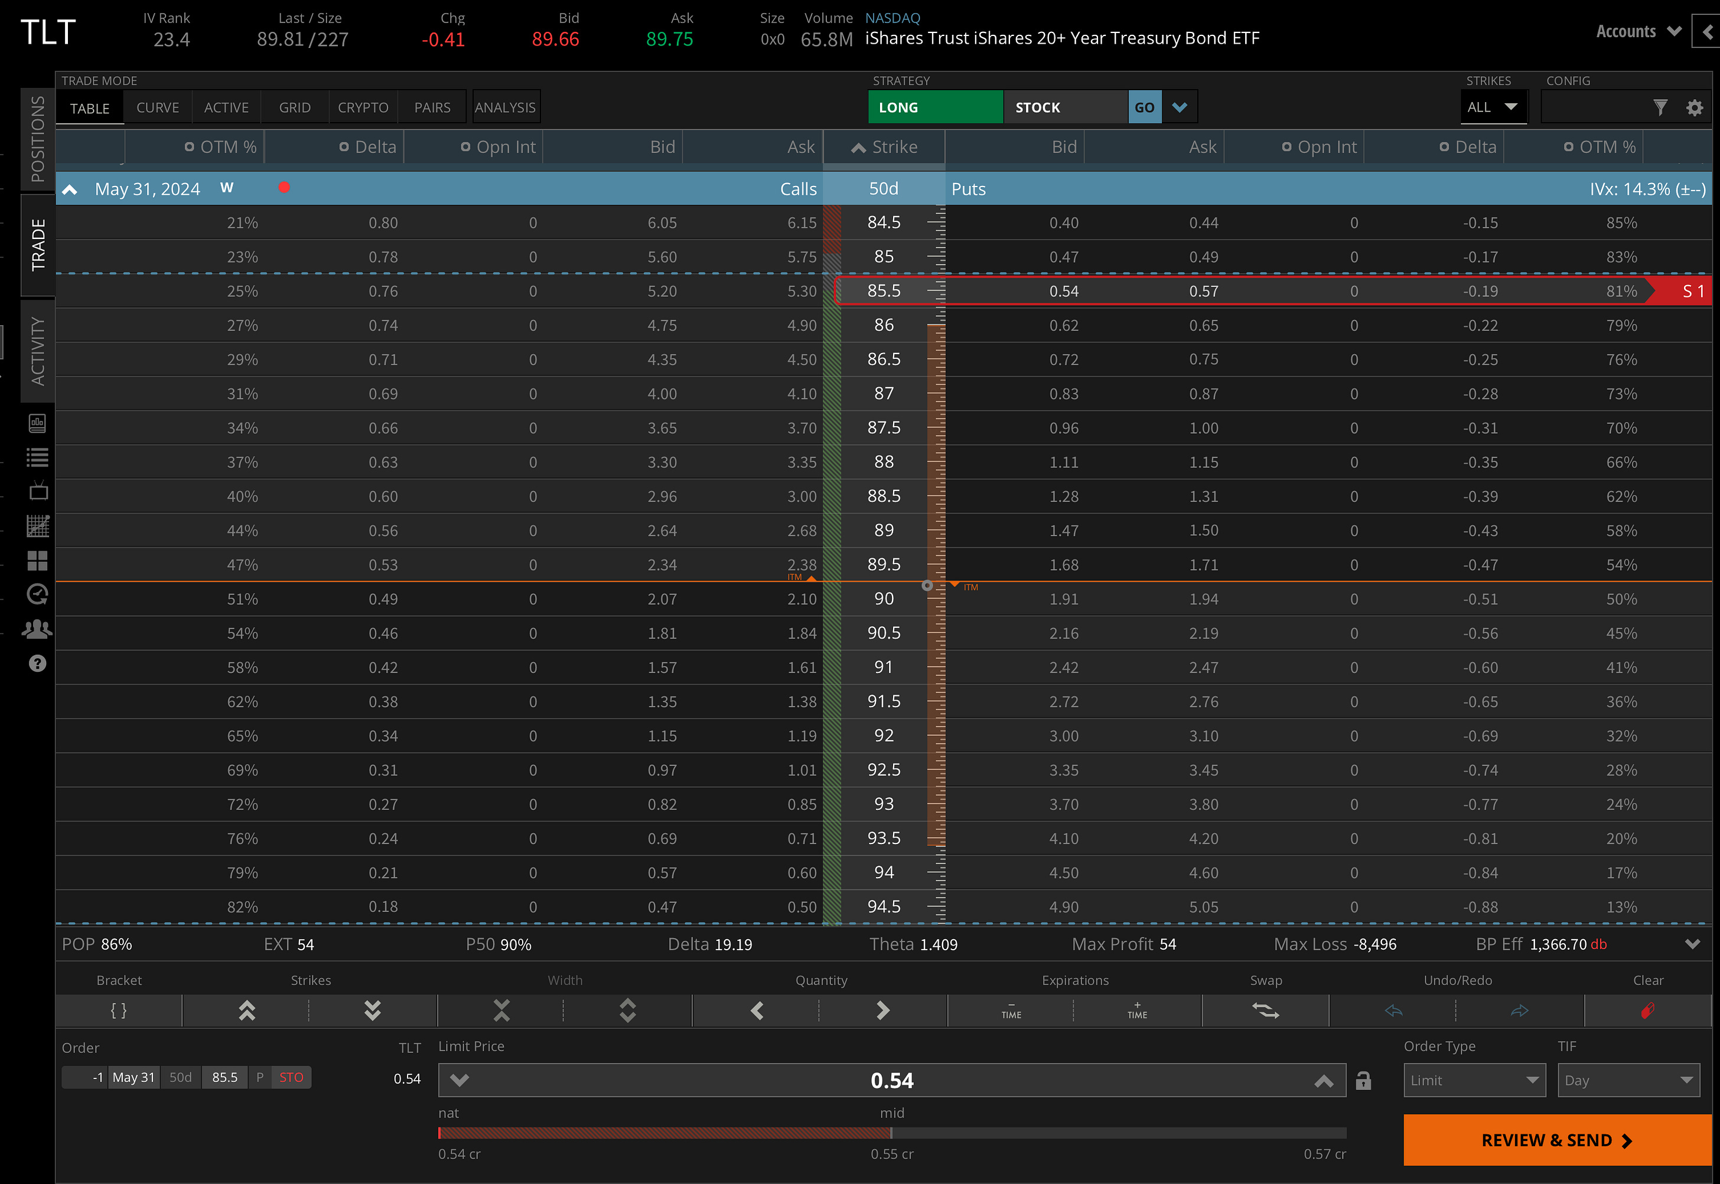Switch to the CURVE trade mode
This screenshot has height=1184, width=1720.
157,107
